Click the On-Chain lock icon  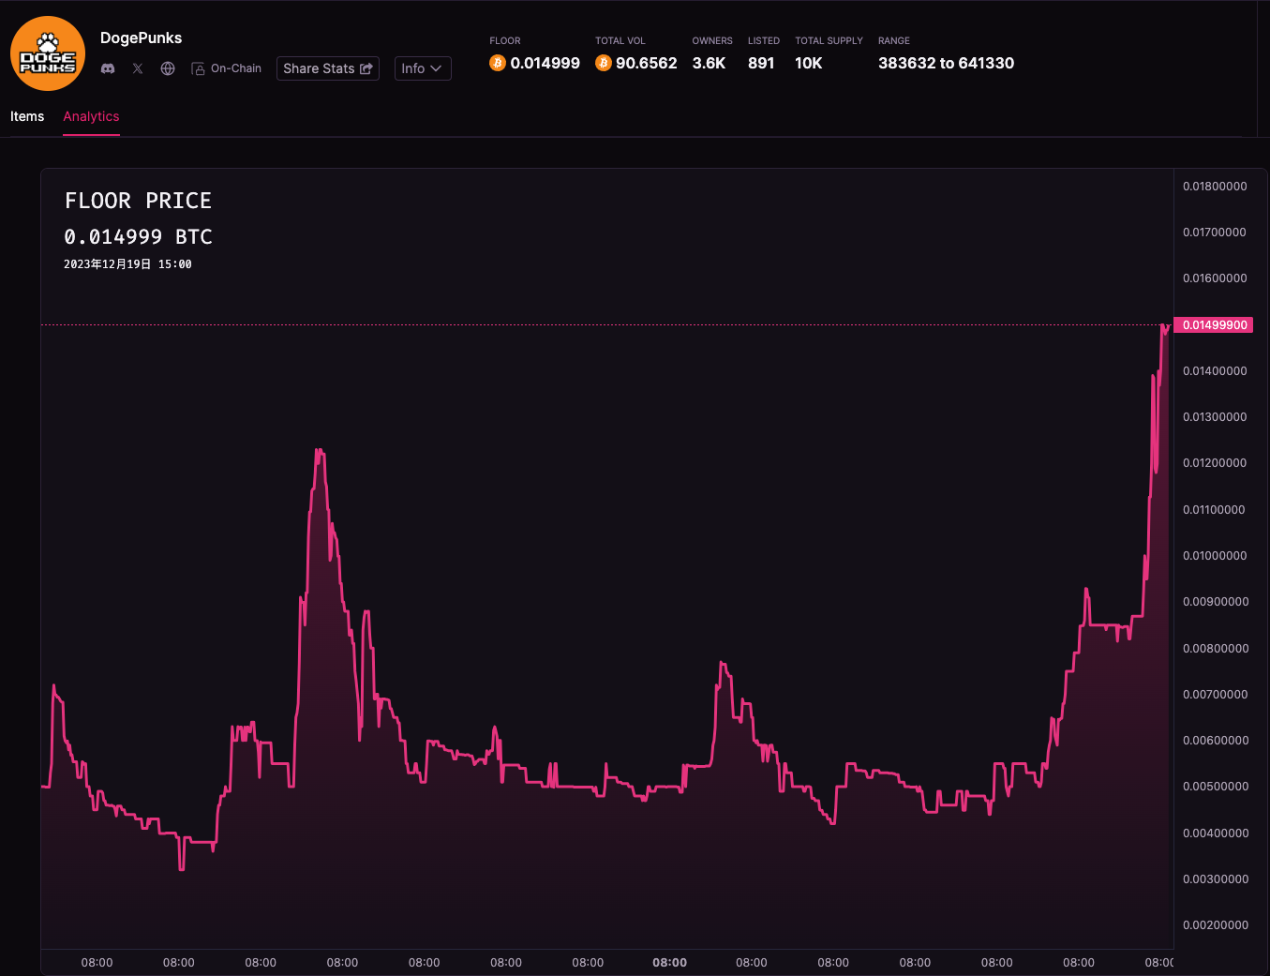tap(198, 68)
